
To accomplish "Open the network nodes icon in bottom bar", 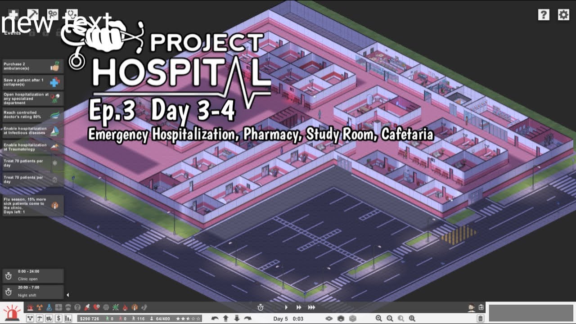I will pyautogui.click(x=30, y=319).
